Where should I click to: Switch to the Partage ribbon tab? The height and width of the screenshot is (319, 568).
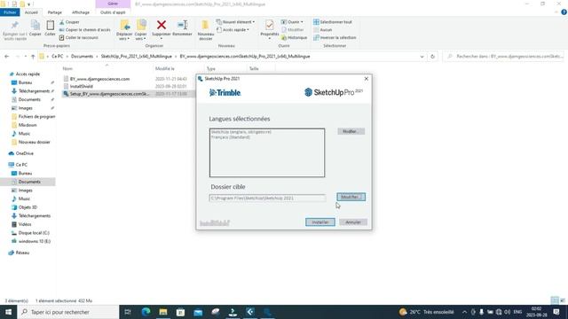(55, 12)
